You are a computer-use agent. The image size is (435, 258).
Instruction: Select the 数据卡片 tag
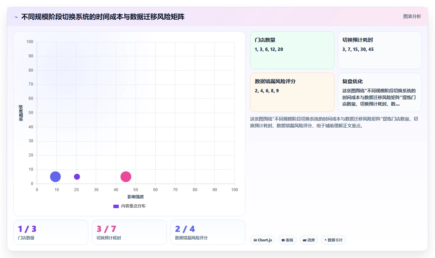tap(333, 240)
